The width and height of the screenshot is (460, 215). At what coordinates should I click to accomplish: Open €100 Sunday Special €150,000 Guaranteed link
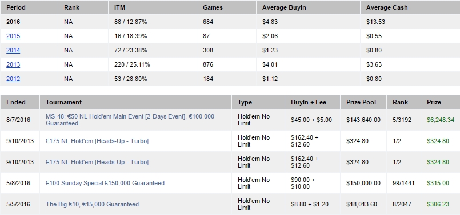(105, 183)
